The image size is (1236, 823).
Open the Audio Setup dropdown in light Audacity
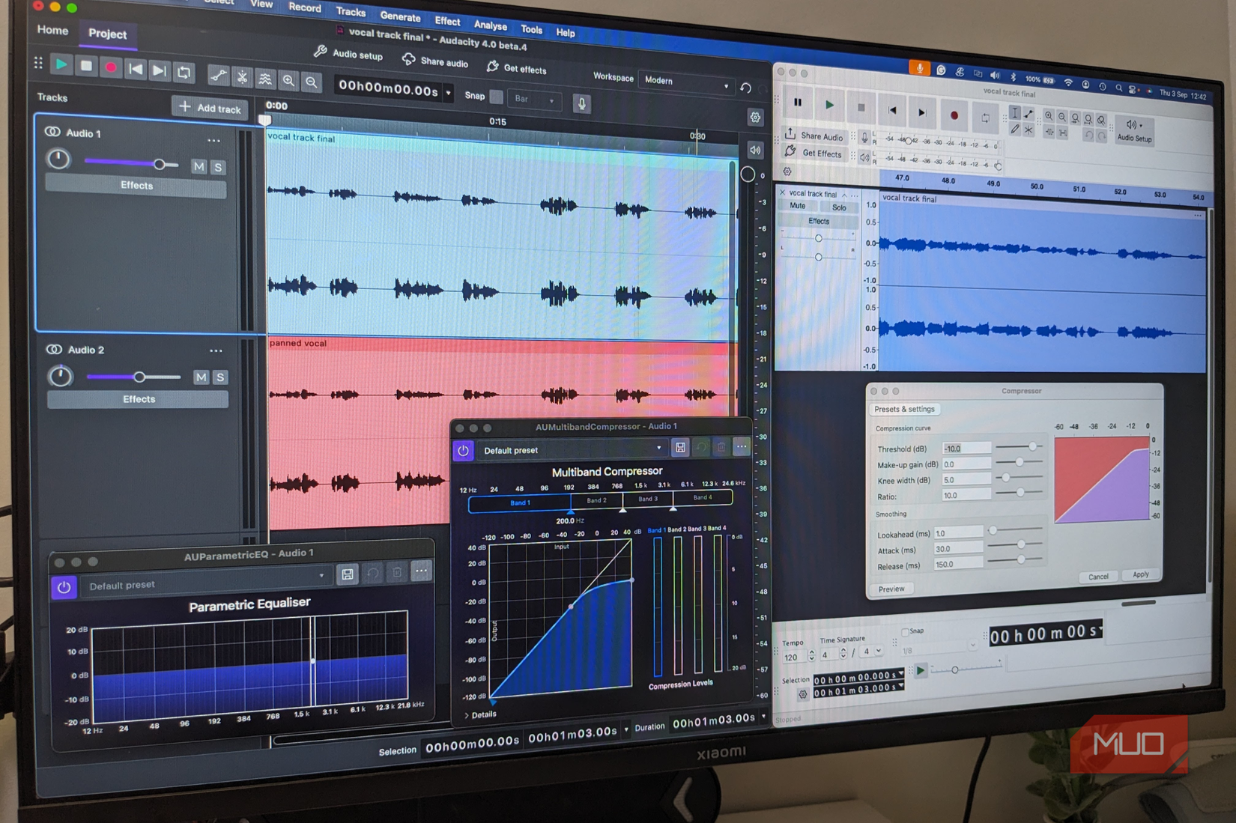point(1134,130)
